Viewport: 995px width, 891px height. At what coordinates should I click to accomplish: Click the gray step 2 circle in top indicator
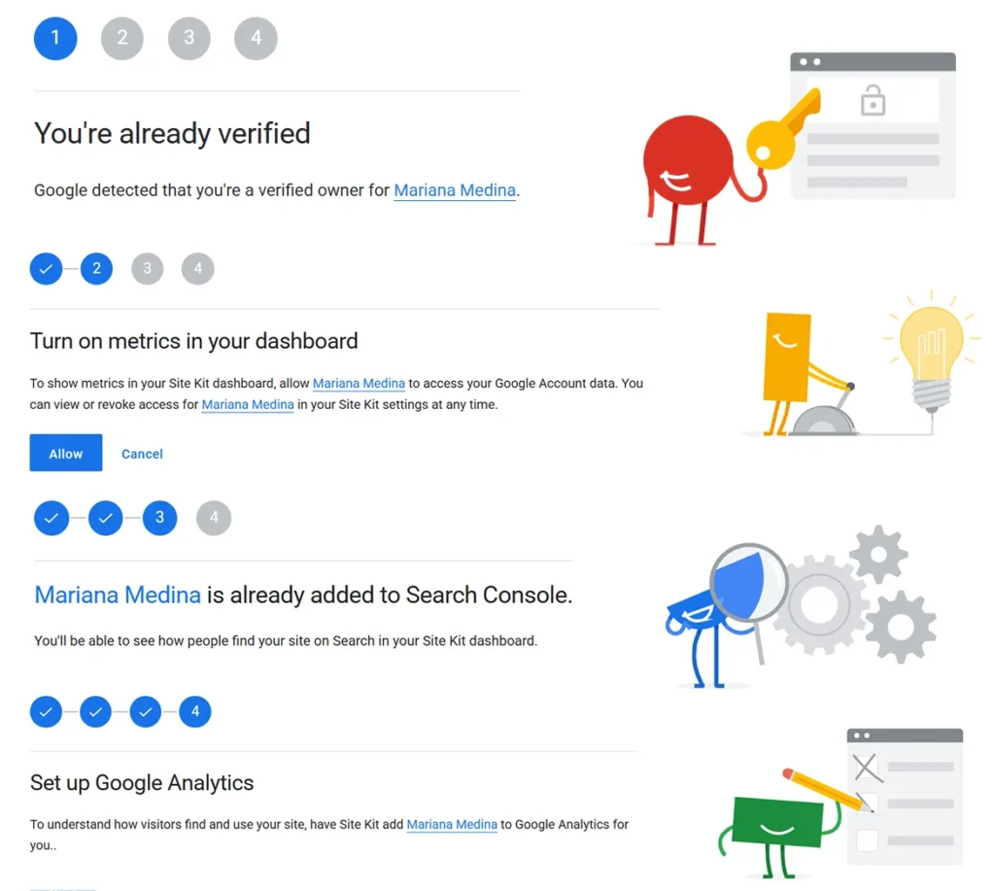tap(122, 38)
